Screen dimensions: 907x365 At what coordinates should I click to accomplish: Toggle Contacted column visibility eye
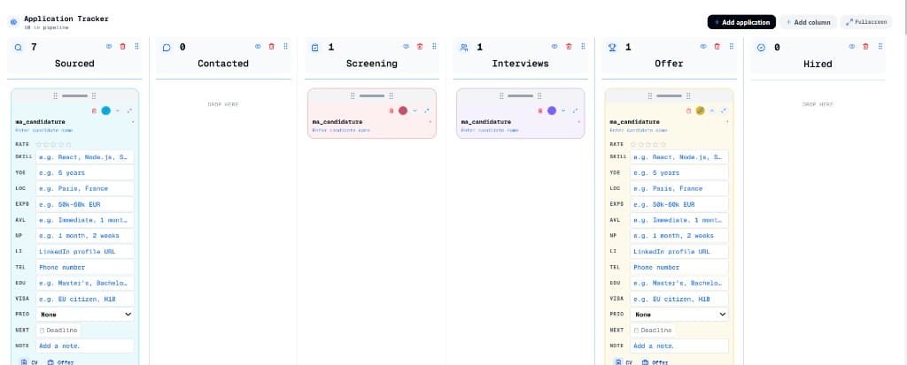[x=258, y=46]
